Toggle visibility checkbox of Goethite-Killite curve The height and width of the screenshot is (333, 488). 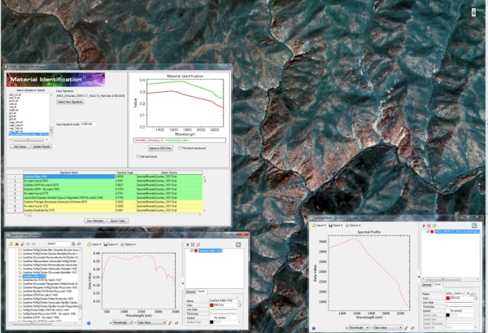pos(192,251)
